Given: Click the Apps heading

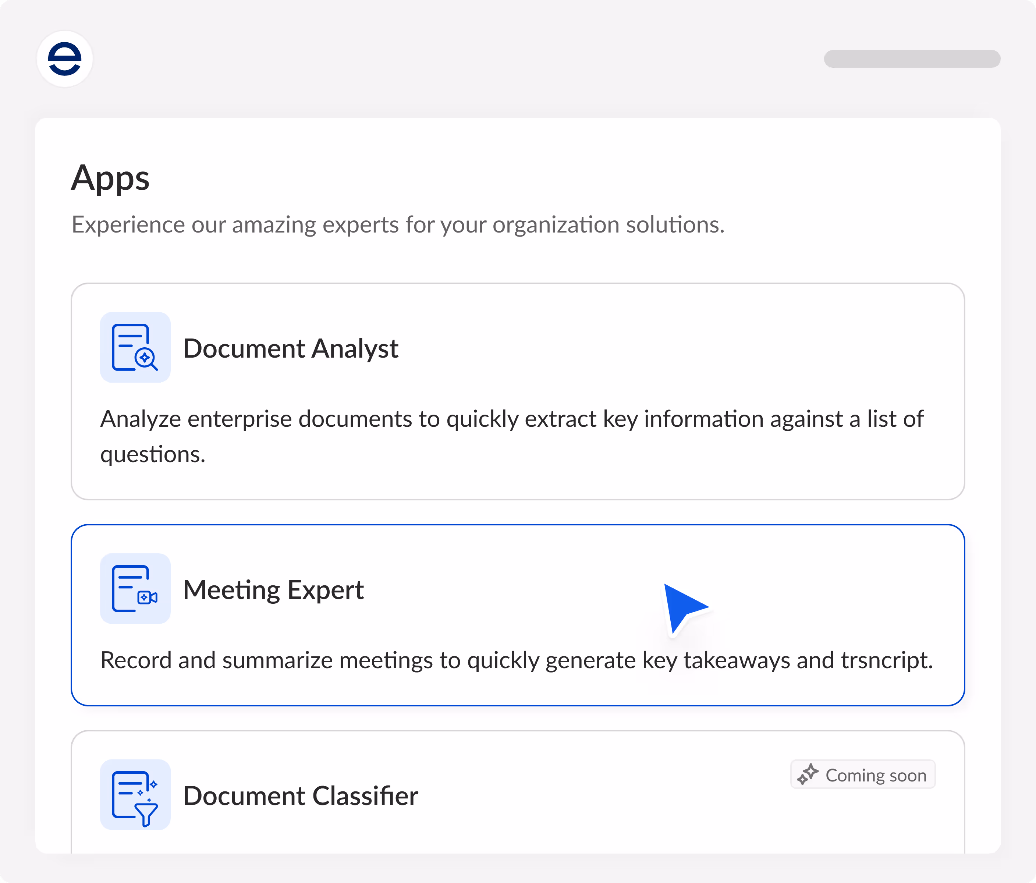Looking at the screenshot, I should click(x=110, y=178).
